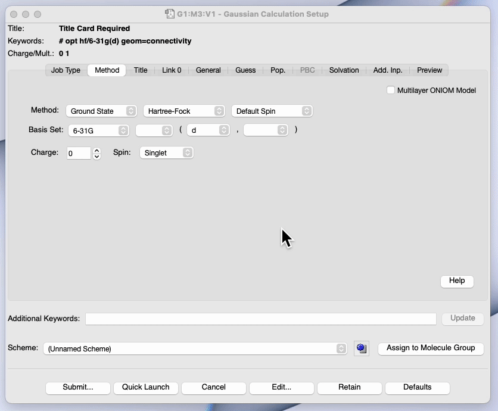Open the Hartree-Fock method dropdown
This screenshot has width=498, height=411.
(x=184, y=111)
